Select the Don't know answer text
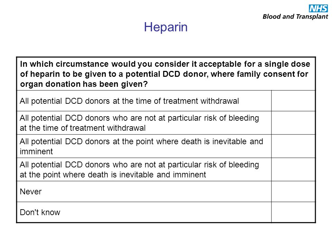 coord(40,212)
